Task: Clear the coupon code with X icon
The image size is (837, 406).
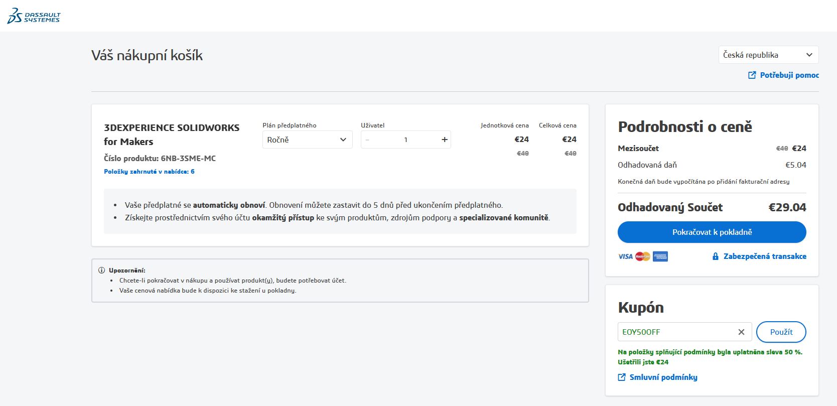Action: click(x=741, y=332)
